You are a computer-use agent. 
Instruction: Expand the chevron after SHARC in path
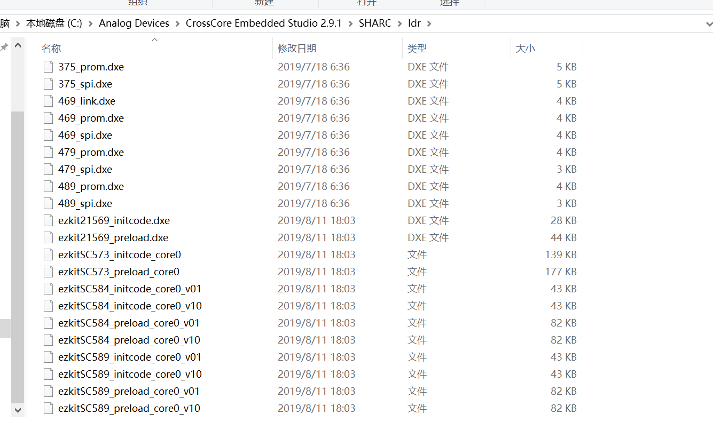tap(399, 23)
